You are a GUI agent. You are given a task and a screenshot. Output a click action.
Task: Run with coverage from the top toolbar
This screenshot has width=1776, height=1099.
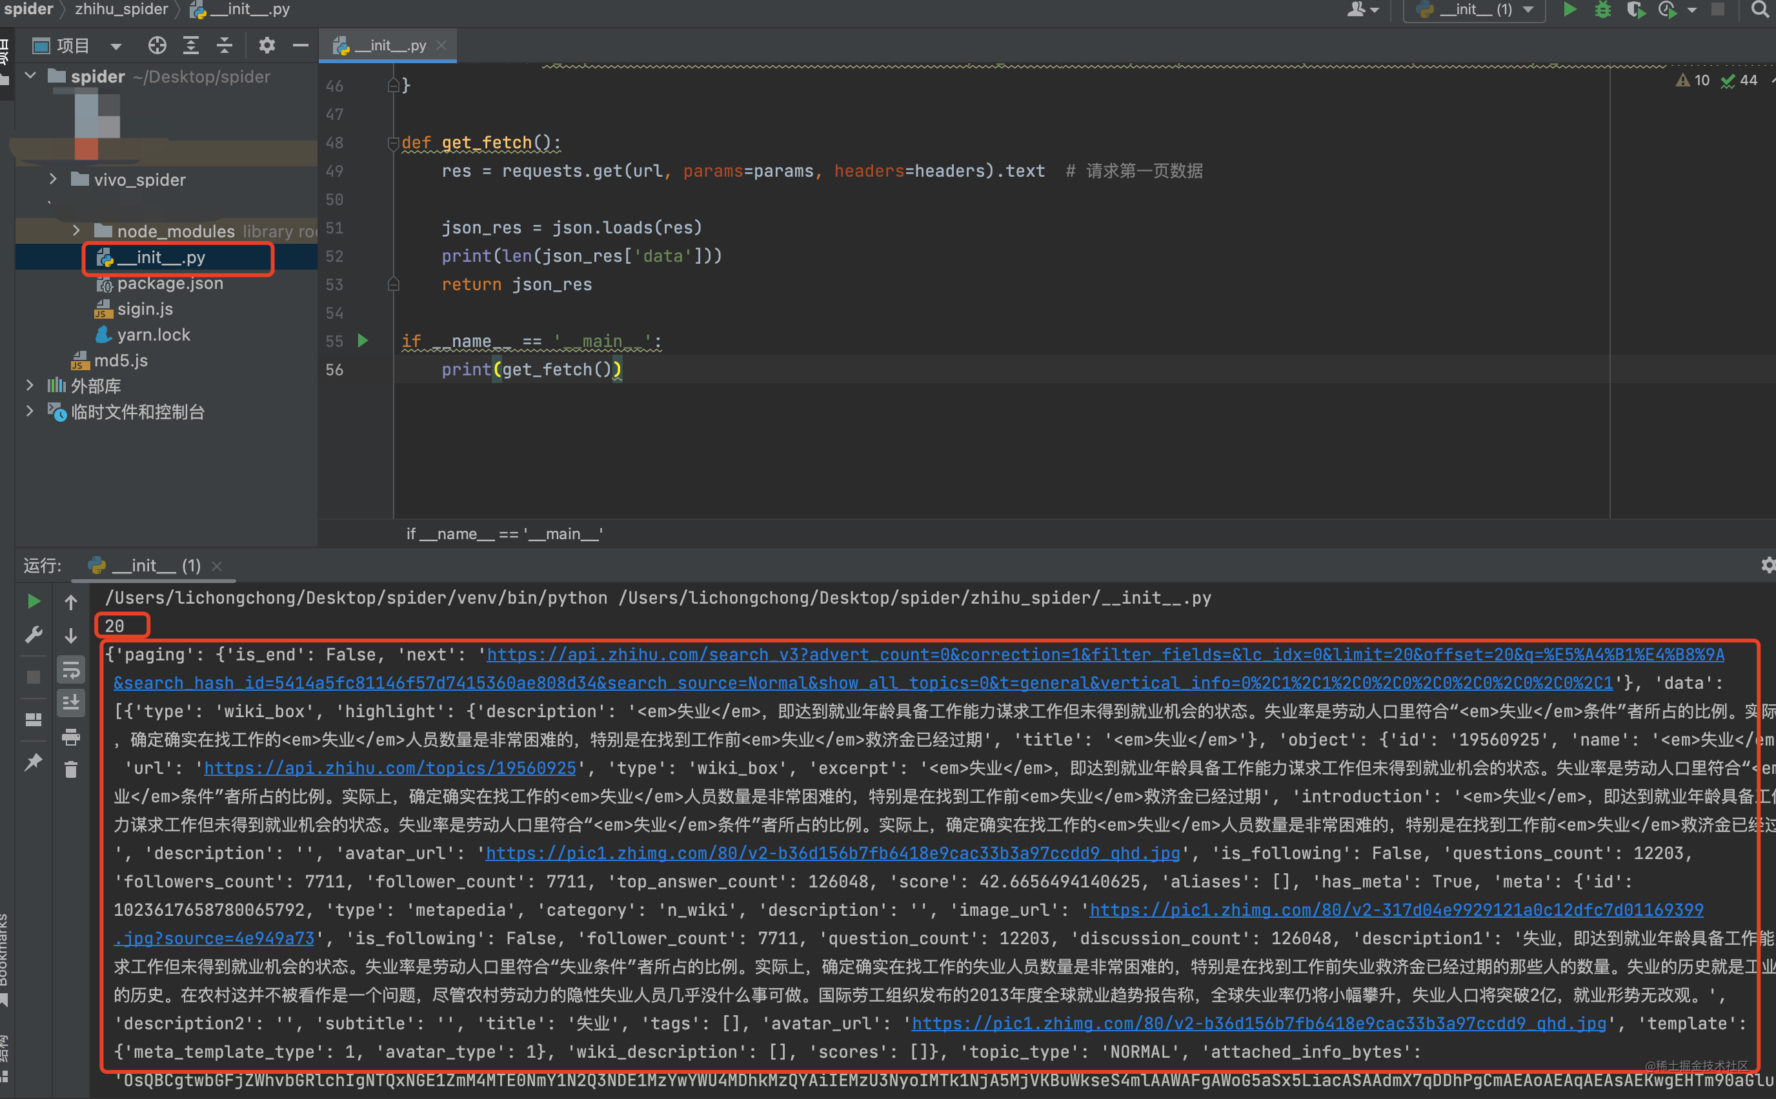[x=1635, y=10]
